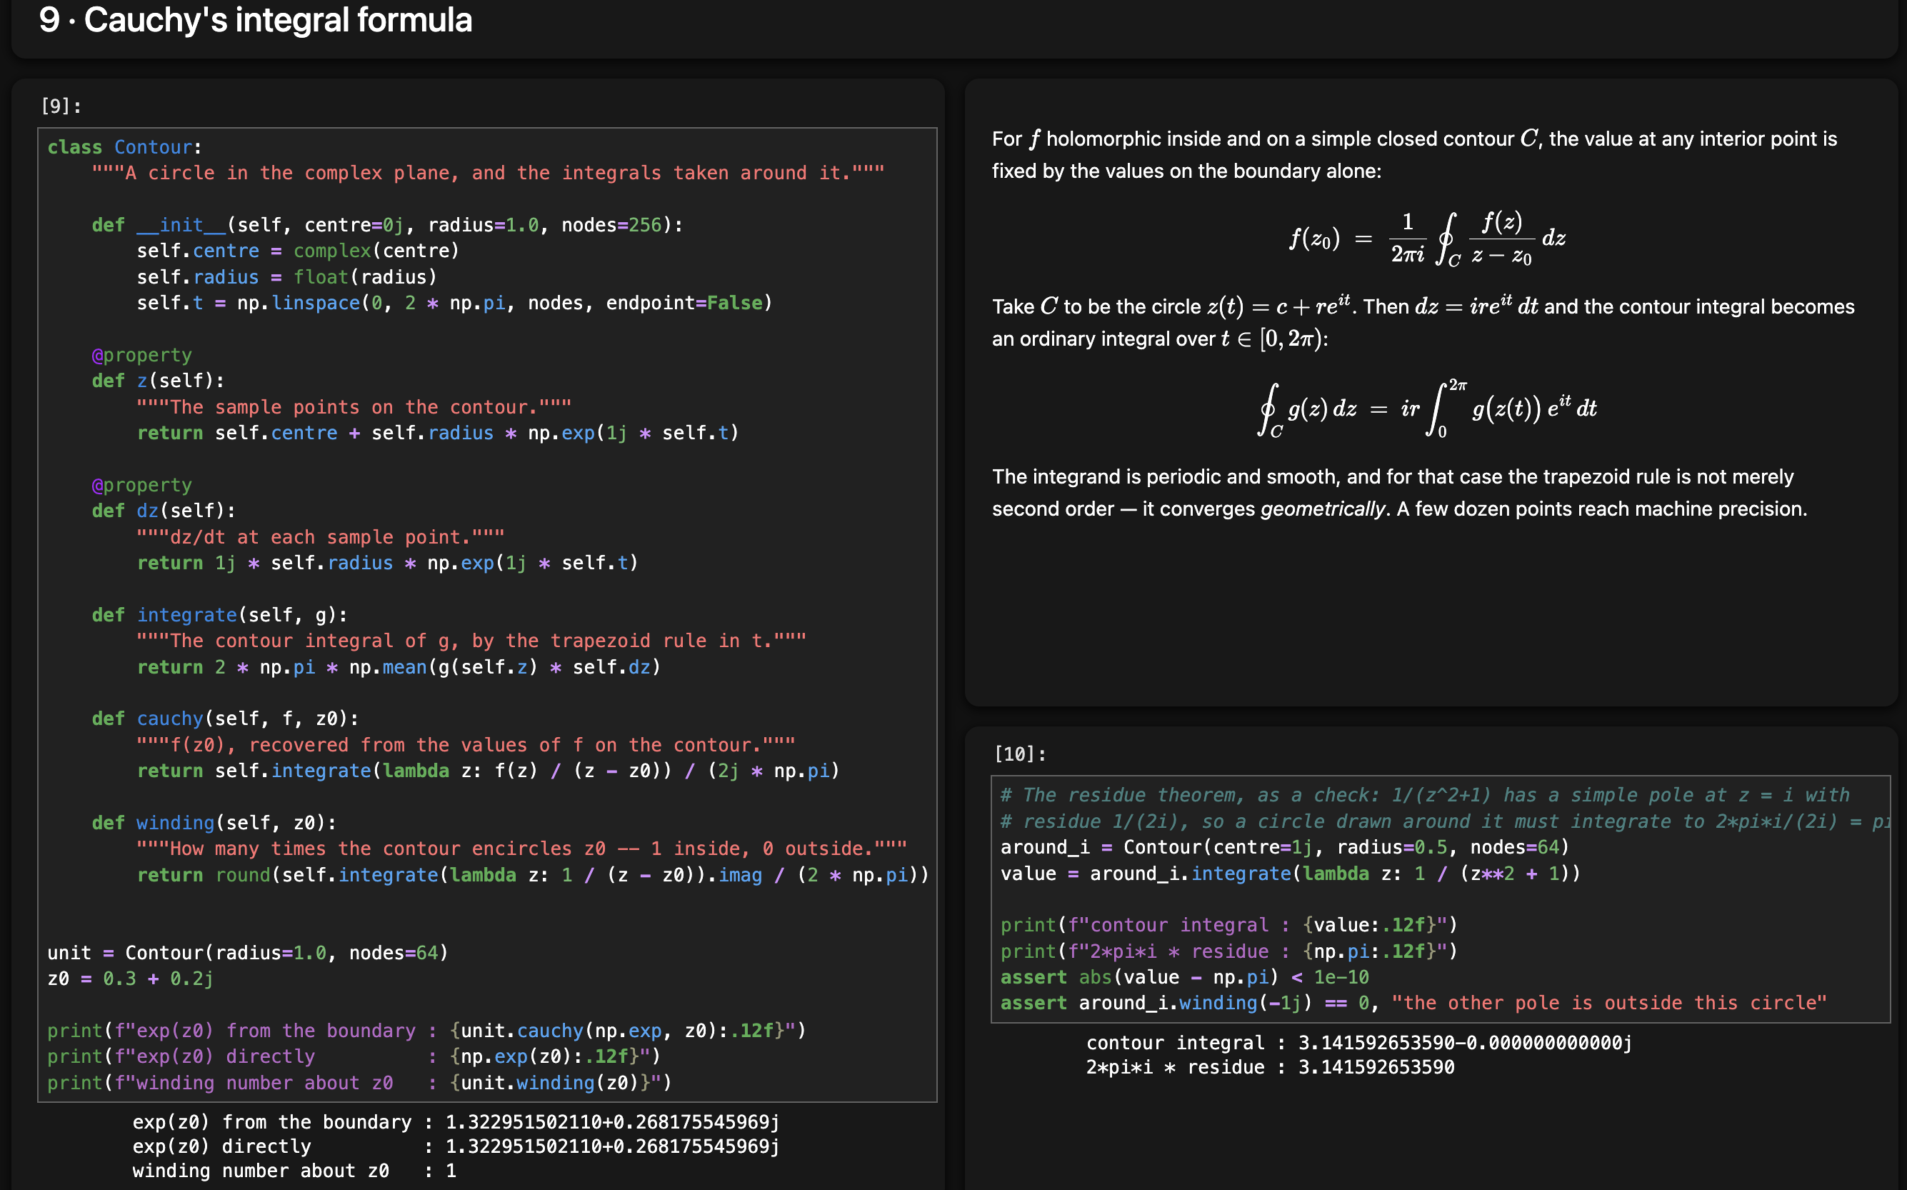The height and width of the screenshot is (1190, 1907).
Task: Click the assert line with "the other pole is outside"
Action: [1413, 1003]
